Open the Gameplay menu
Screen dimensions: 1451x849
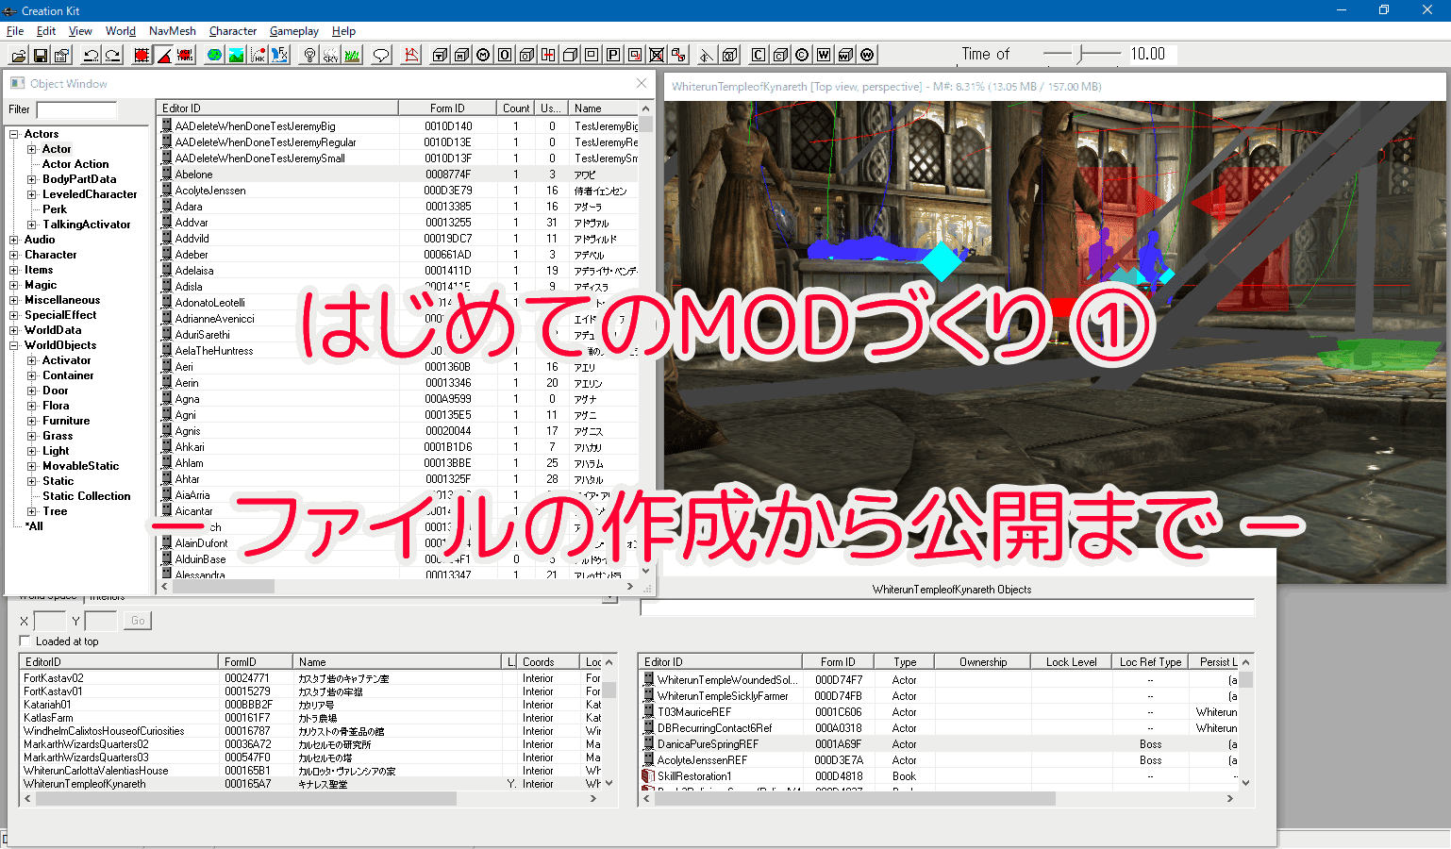point(294,31)
